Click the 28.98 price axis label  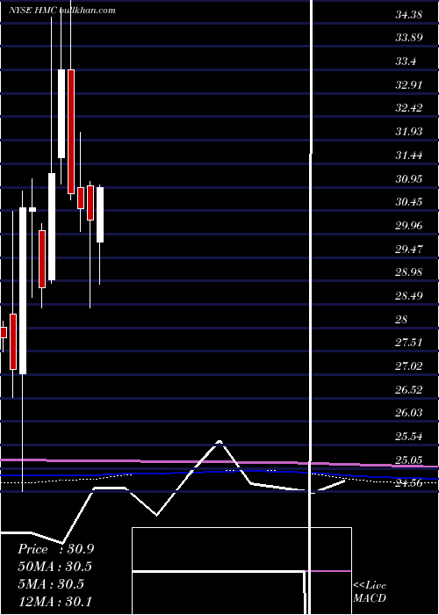[409, 271]
